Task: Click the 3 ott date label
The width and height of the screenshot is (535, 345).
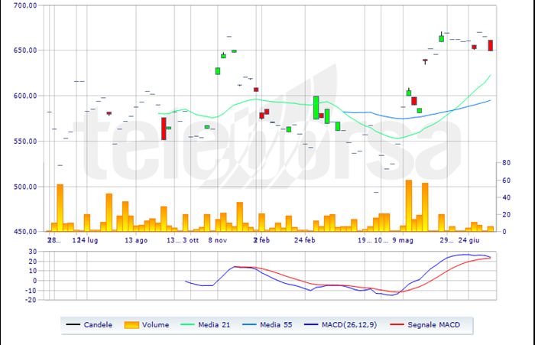Action: [191, 240]
